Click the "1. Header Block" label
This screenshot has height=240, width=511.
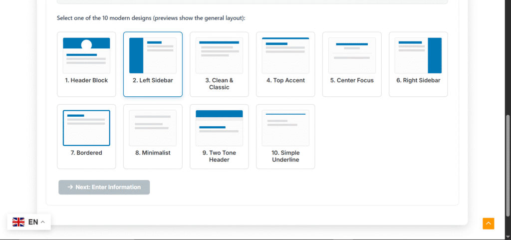(86, 80)
